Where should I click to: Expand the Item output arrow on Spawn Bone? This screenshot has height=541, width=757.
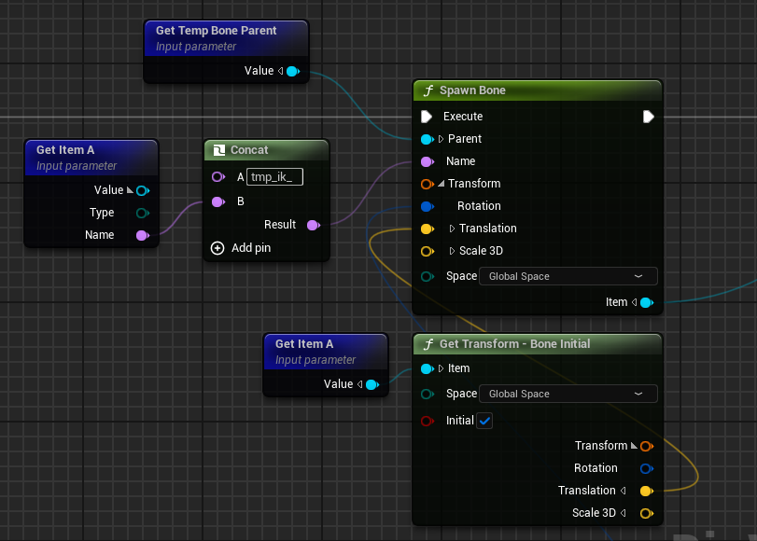tap(635, 302)
